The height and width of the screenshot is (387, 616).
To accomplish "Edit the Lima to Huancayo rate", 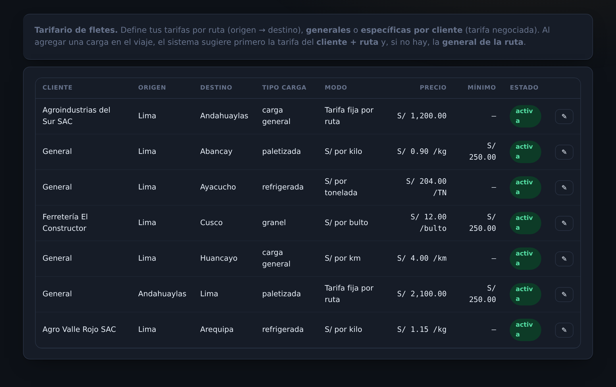I will (564, 259).
